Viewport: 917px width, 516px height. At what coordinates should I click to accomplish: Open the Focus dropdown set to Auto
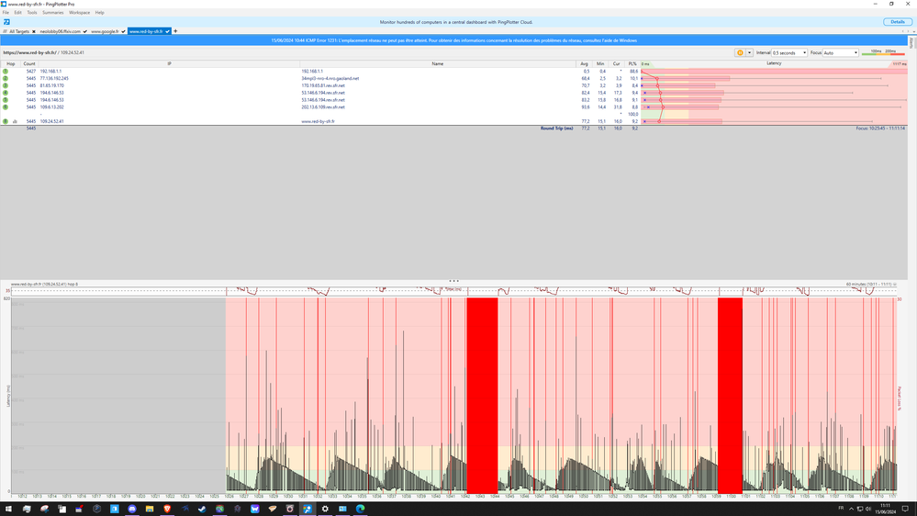(840, 52)
